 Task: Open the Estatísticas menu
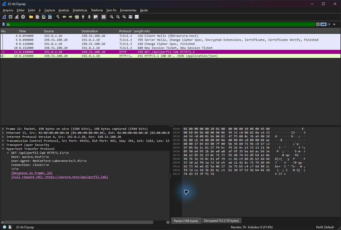80,10
